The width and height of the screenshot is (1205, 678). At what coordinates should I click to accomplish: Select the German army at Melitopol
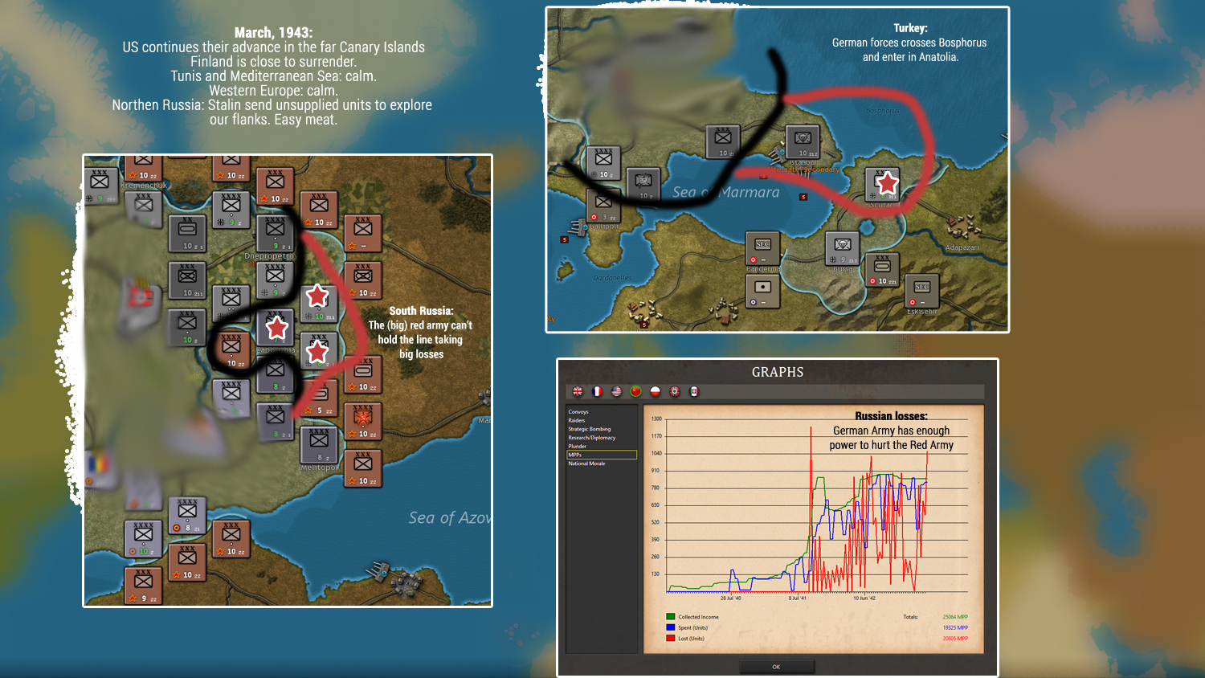coord(319,446)
